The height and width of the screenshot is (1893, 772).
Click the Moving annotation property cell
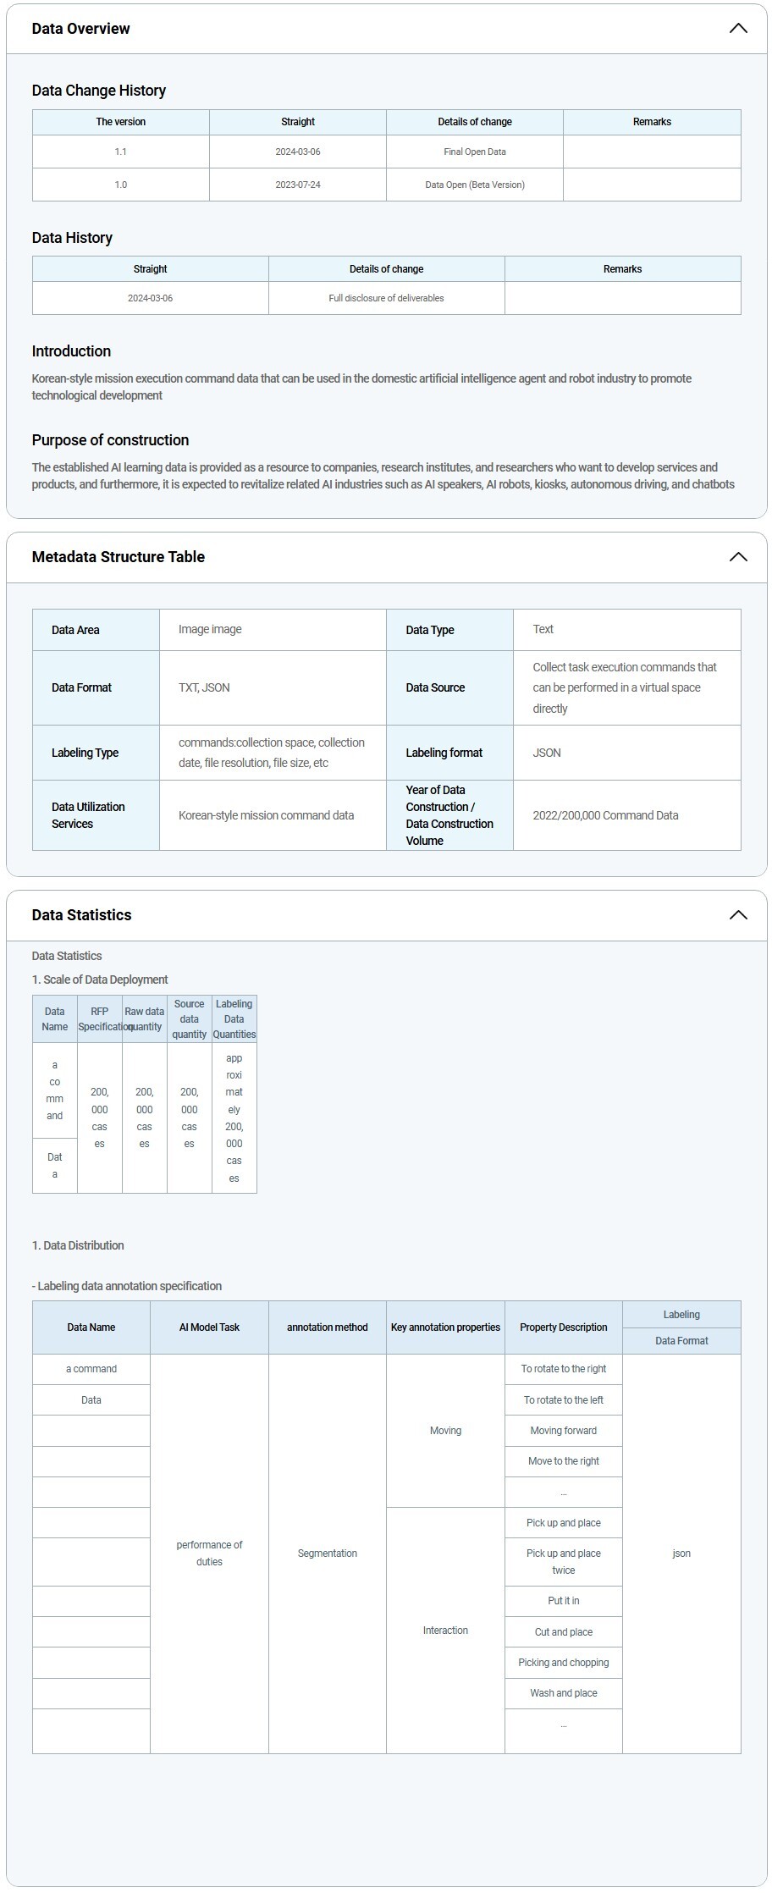point(445,1431)
